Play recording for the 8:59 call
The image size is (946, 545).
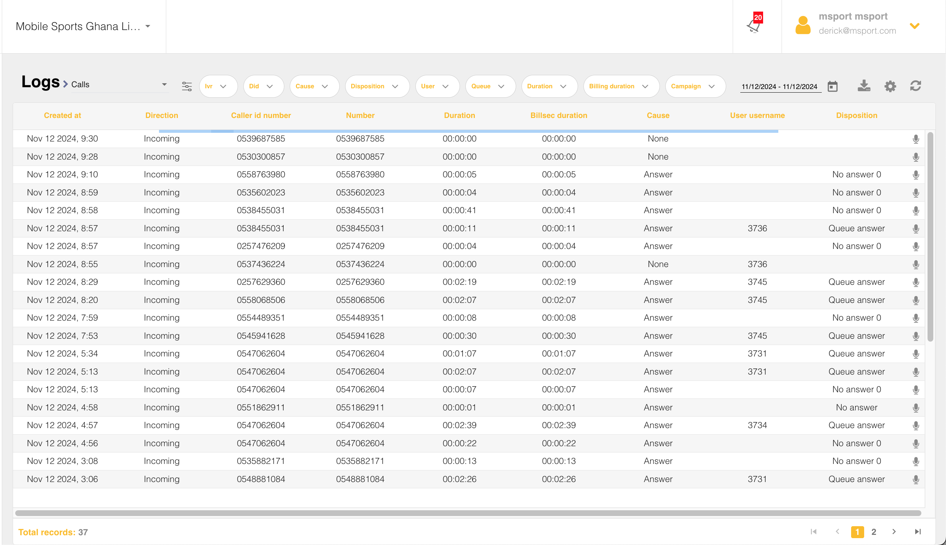click(916, 193)
